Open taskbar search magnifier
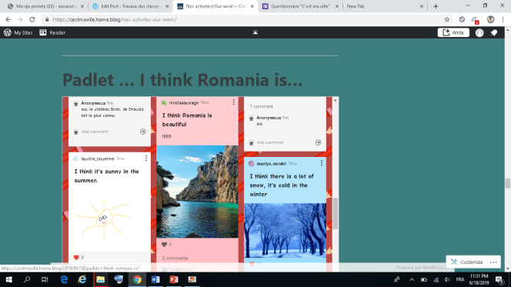The image size is (511, 287). click(x=27, y=279)
